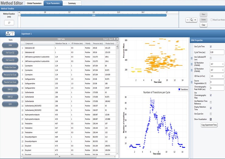Viewport: 225px width, 159px height.
Task: Click the Delete experiment button
Action: [x=203, y=20]
